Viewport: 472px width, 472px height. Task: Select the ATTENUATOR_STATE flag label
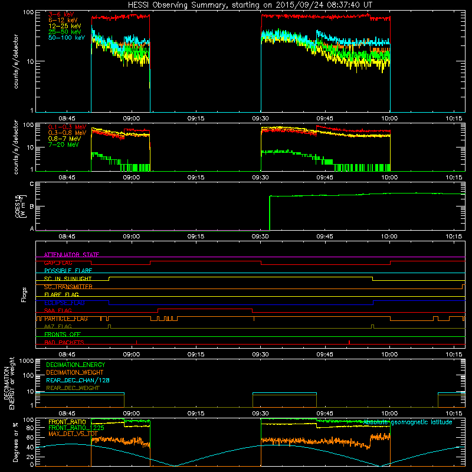click(x=71, y=255)
